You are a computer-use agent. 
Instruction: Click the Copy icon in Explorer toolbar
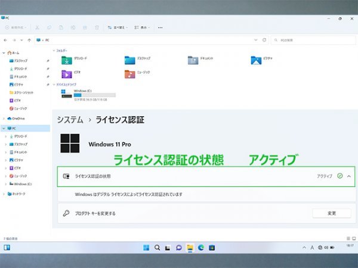click(x=49, y=27)
